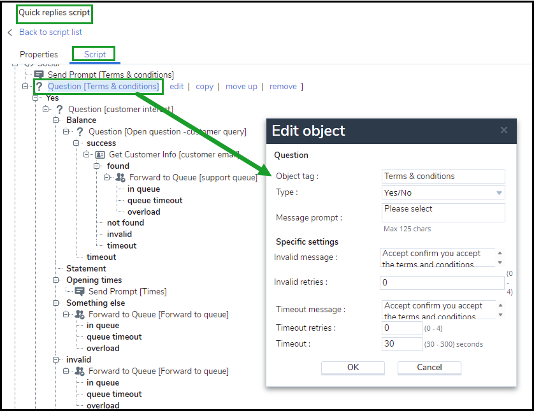Select Question Terms & conditions link
This screenshot has height=411, width=534.
point(103,87)
